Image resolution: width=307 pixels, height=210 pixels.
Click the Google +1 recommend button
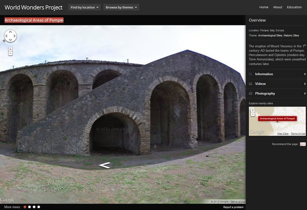point(302,144)
